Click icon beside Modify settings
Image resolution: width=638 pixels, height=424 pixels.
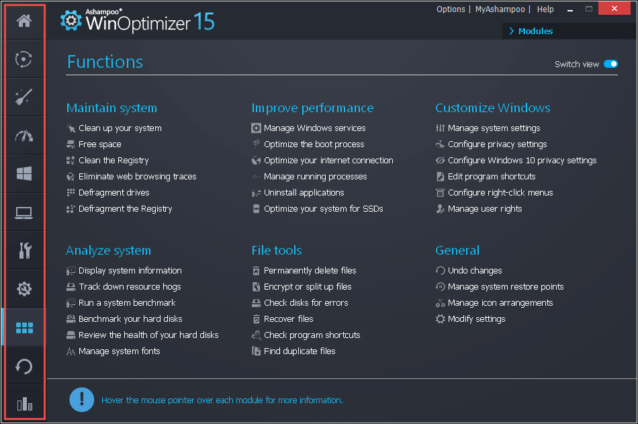click(x=441, y=319)
